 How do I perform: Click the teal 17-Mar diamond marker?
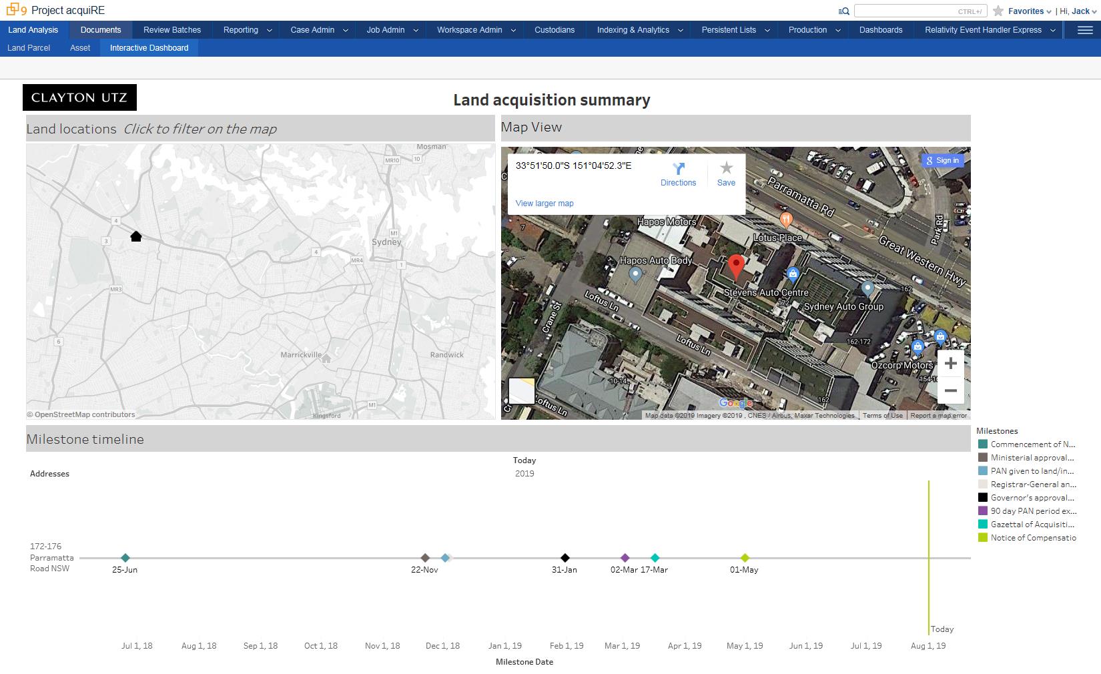(x=655, y=558)
